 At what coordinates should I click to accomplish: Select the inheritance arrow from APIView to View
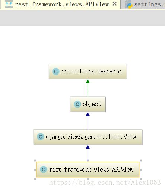[x=88, y=153]
